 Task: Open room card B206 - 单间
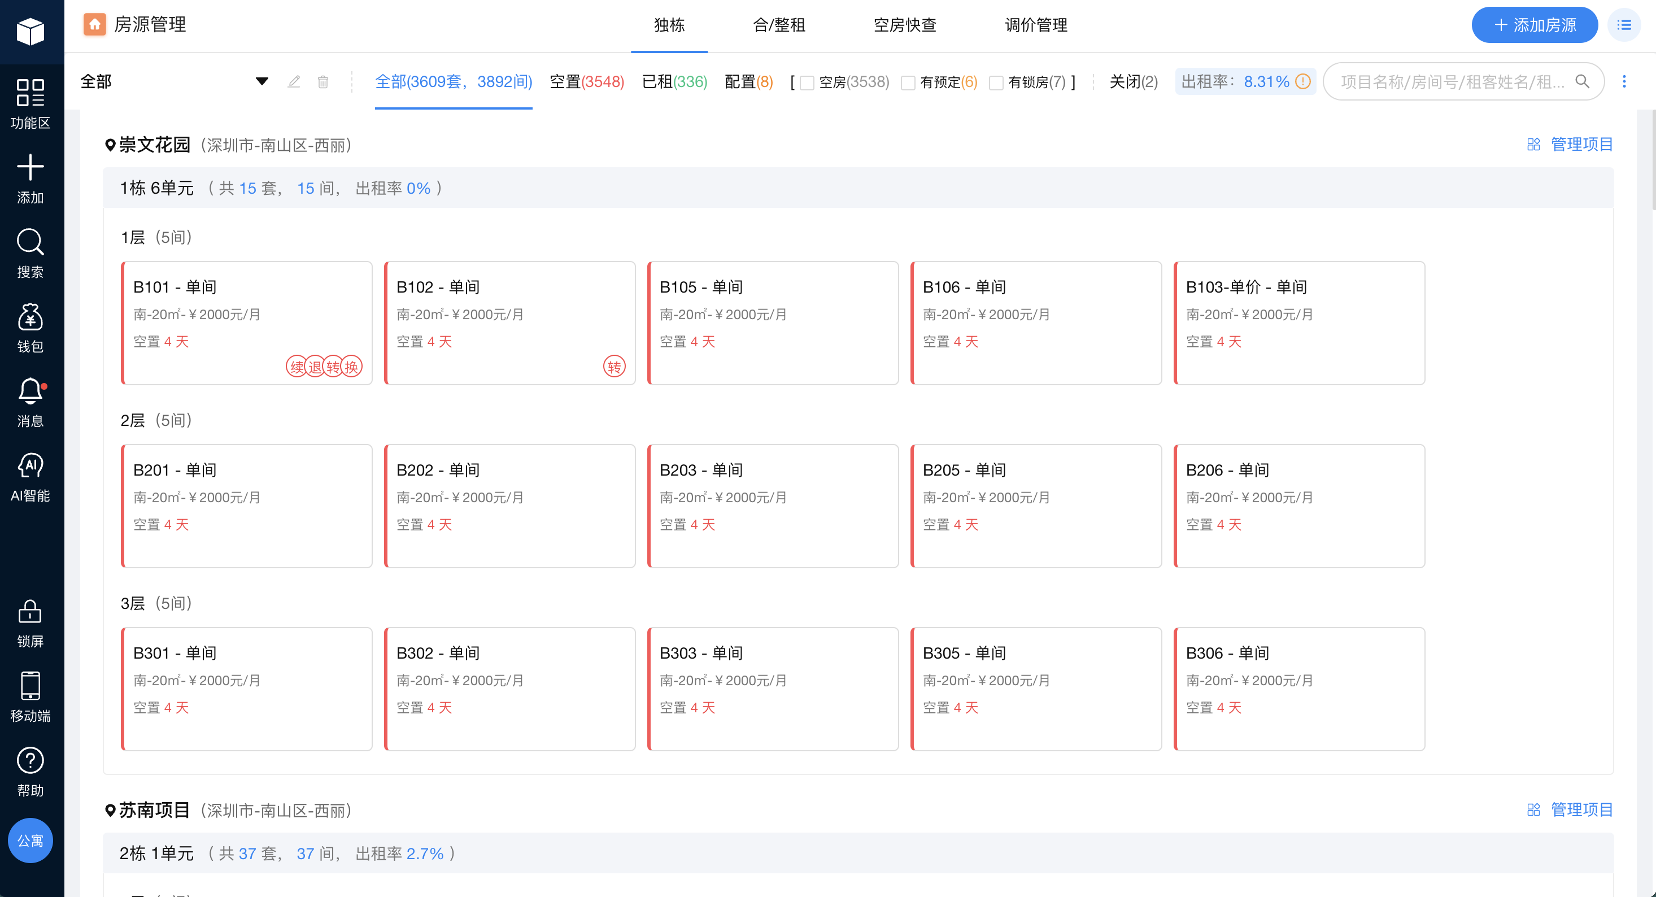coord(1299,506)
